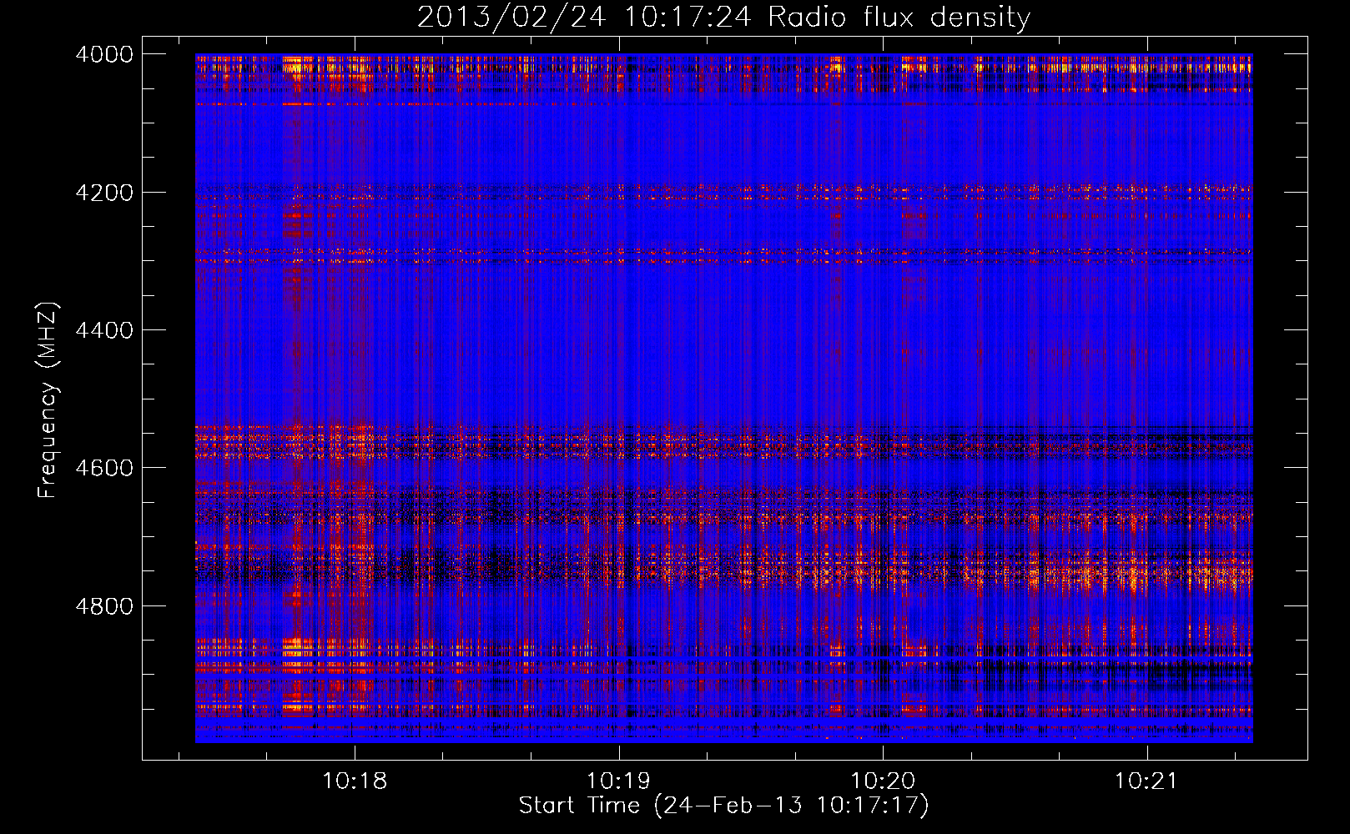Click the 10:18 time tick label

tap(355, 781)
